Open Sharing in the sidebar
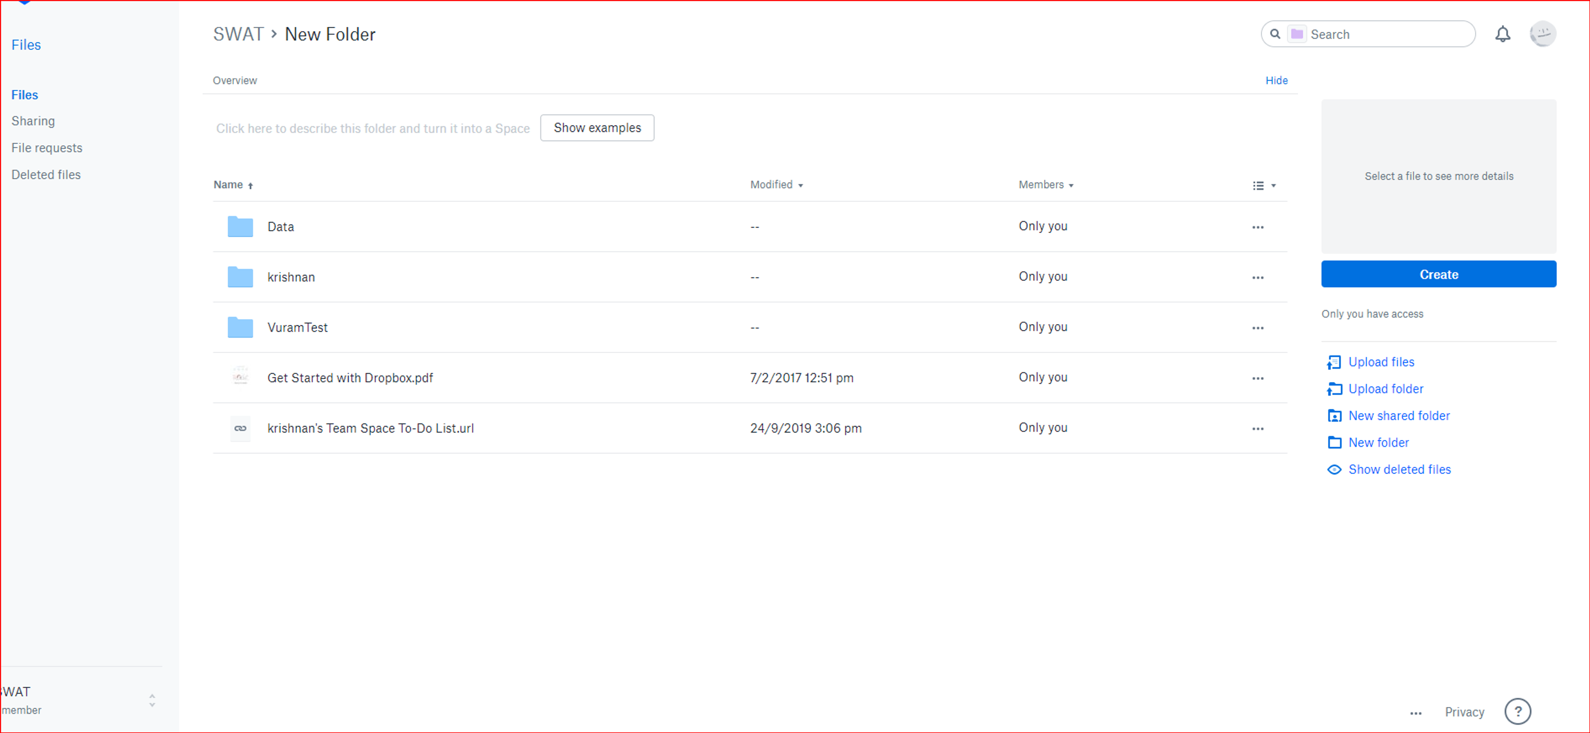 coord(33,121)
